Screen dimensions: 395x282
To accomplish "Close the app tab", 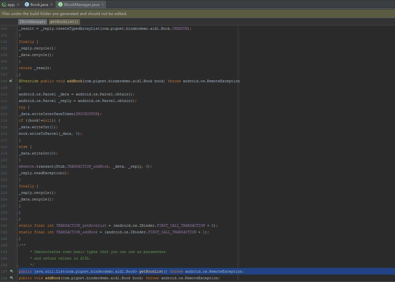I will [x=18, y=4].
